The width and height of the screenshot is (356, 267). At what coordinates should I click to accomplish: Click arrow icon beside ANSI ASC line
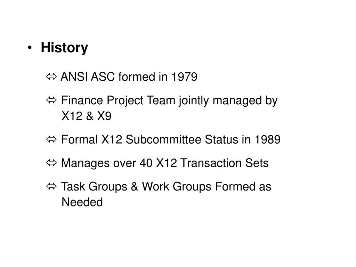tap(51, 76)
